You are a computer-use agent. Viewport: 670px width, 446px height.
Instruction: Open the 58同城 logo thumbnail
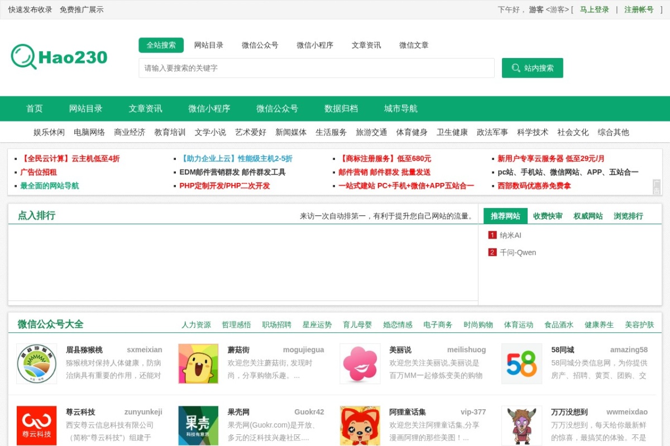click(x=521, y=363)
